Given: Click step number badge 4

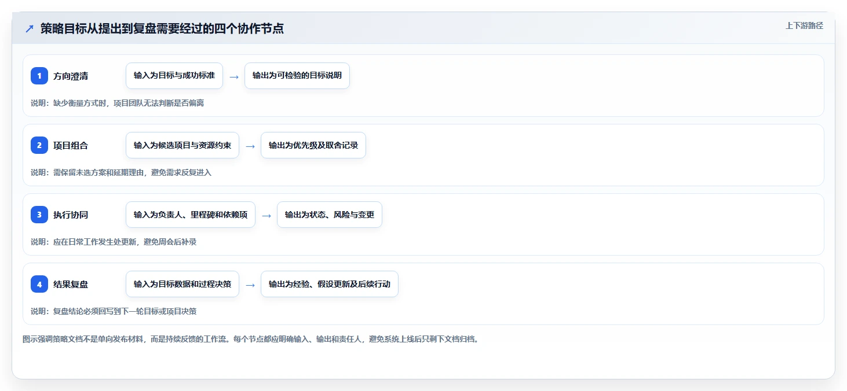Looking at the screenshot, I should 39,284.
